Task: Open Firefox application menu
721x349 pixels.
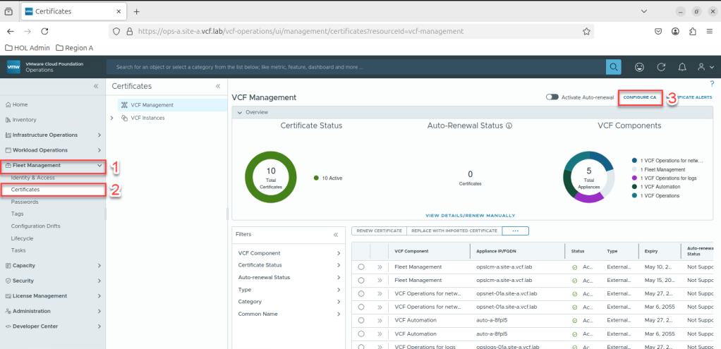Action: [x=710, y=31]
